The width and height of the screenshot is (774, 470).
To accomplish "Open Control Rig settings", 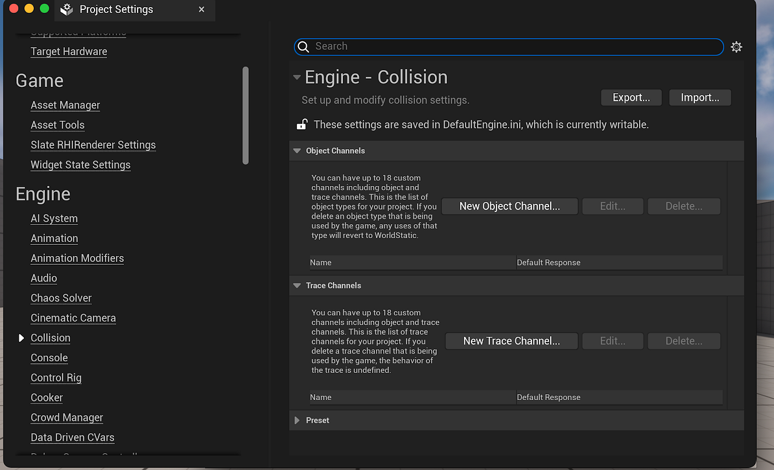I will [56, 378].
